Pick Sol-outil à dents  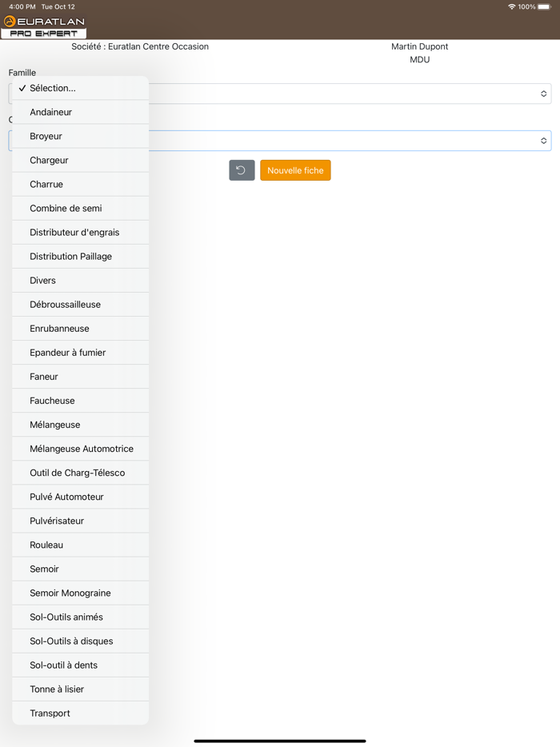[80, 665]
